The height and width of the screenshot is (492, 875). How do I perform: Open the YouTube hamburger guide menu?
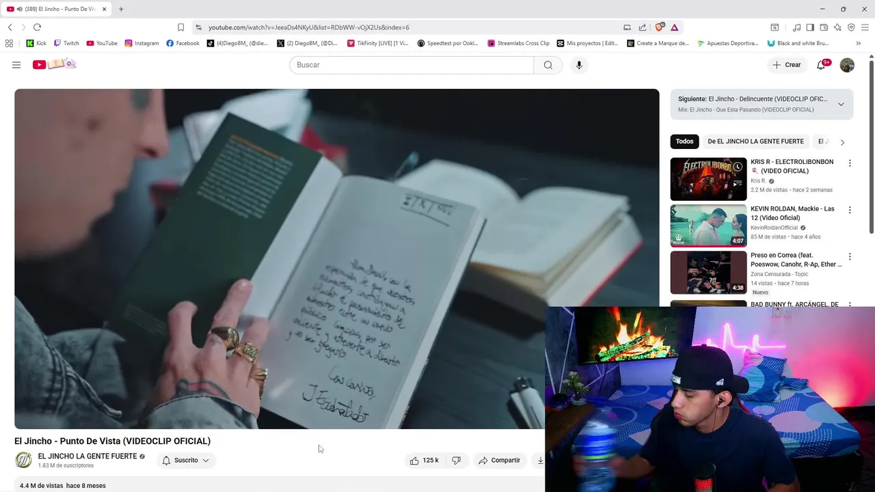pos(16,65)
